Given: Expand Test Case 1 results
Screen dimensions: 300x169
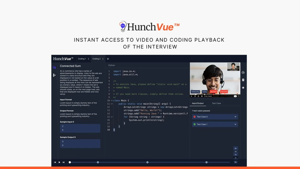Looking at the screenshot, I should click(215, 124).
